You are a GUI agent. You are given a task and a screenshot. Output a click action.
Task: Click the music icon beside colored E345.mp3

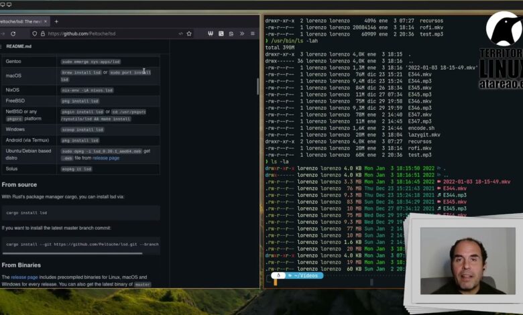point(439,208)
